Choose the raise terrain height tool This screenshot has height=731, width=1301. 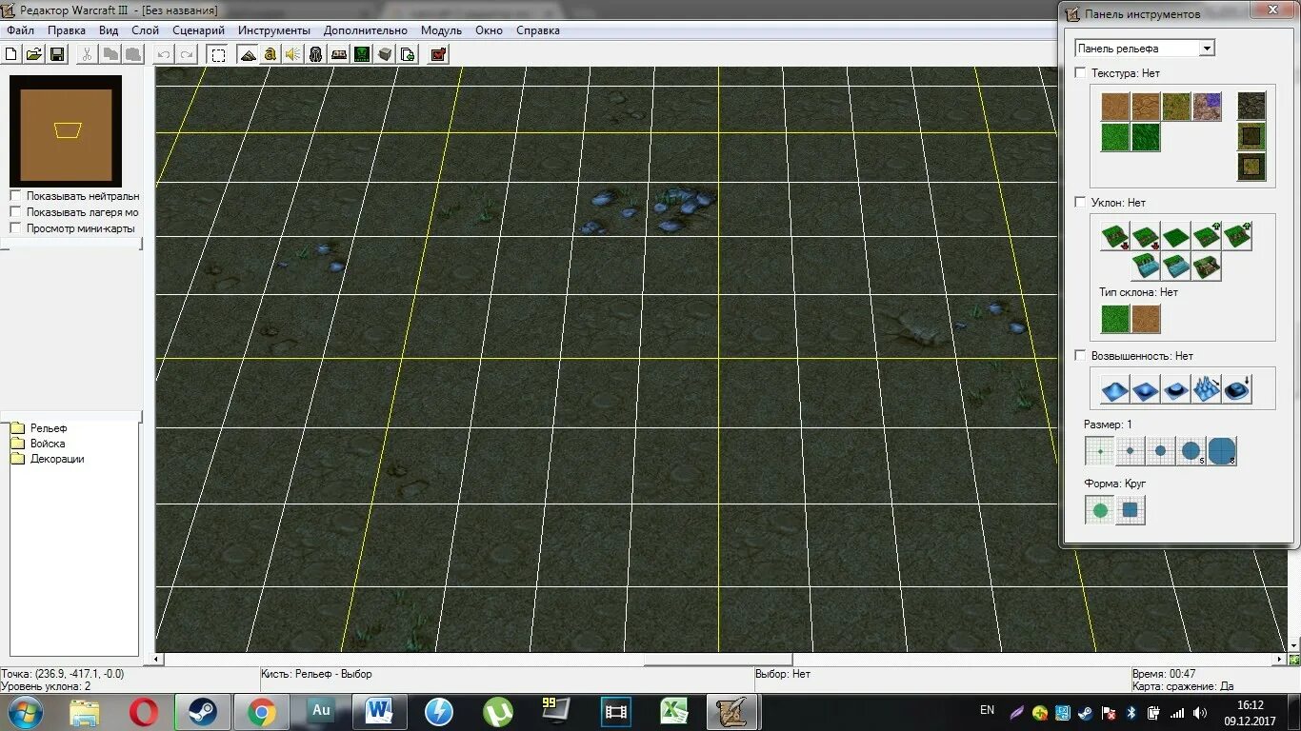tap(1115, 389)
